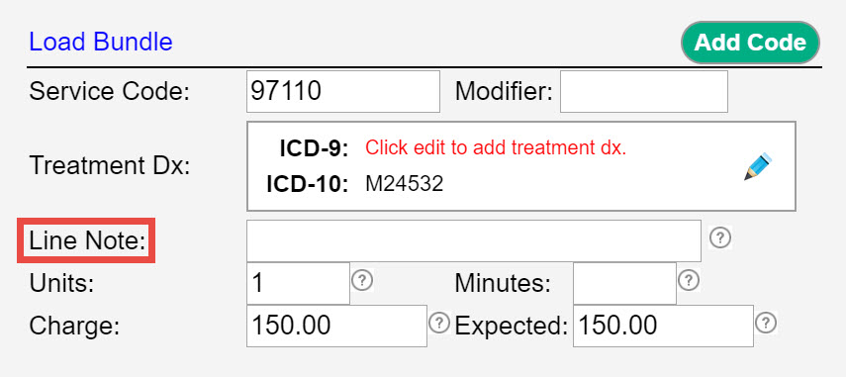
Task: Click the Service Code label
Action: 110,91
